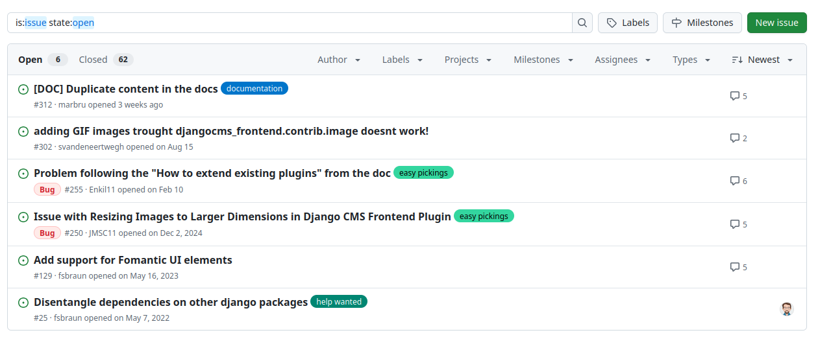This screenshot has width=831, height=337.
Task: Expand the Labels filter dropdown
Action: (x=403, y=60)
